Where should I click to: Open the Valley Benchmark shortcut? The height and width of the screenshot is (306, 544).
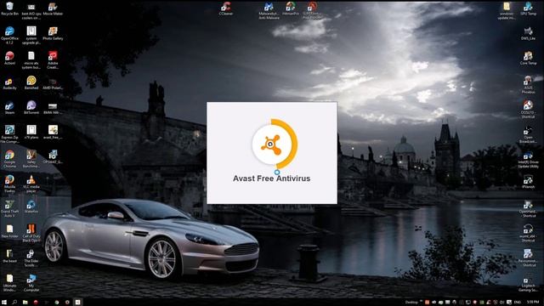pyautogui.click(x=31, y=159)
